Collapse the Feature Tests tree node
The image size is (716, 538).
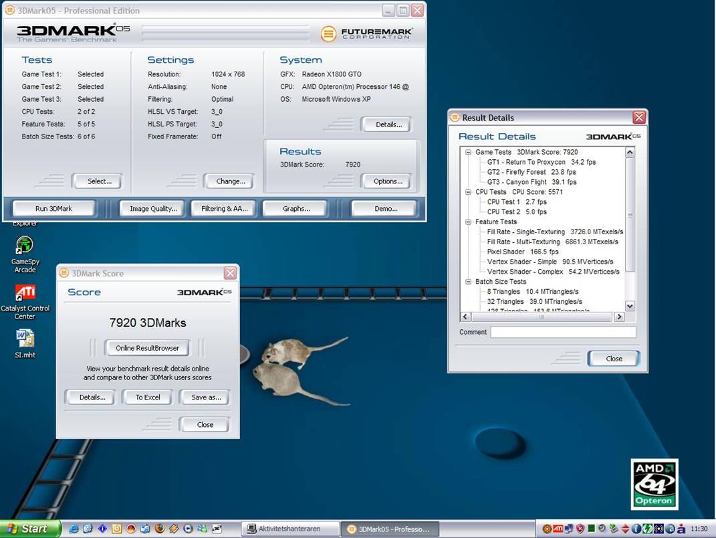click(x=468, y=221)
